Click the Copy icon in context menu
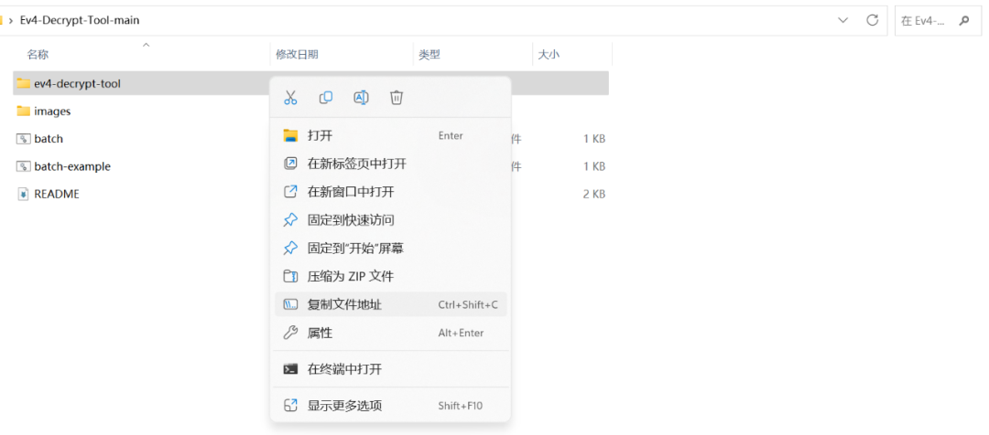The image size is (989, 435). coord(326,98)
